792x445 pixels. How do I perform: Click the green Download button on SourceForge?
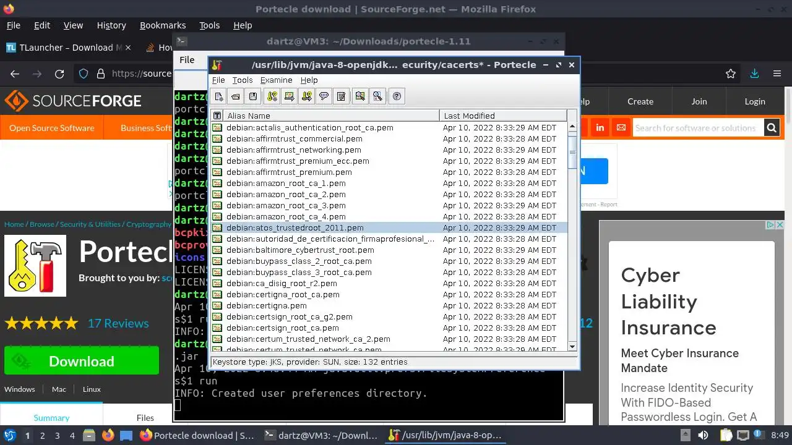pyautogui.click(x=81, y=361)
